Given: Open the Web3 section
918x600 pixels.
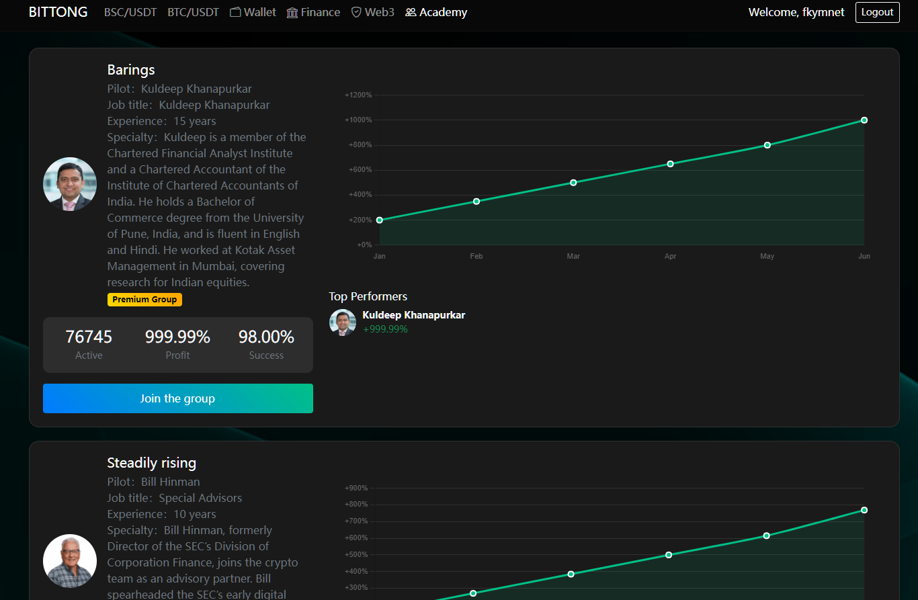Looking at the screenshot, I should 372,12.
